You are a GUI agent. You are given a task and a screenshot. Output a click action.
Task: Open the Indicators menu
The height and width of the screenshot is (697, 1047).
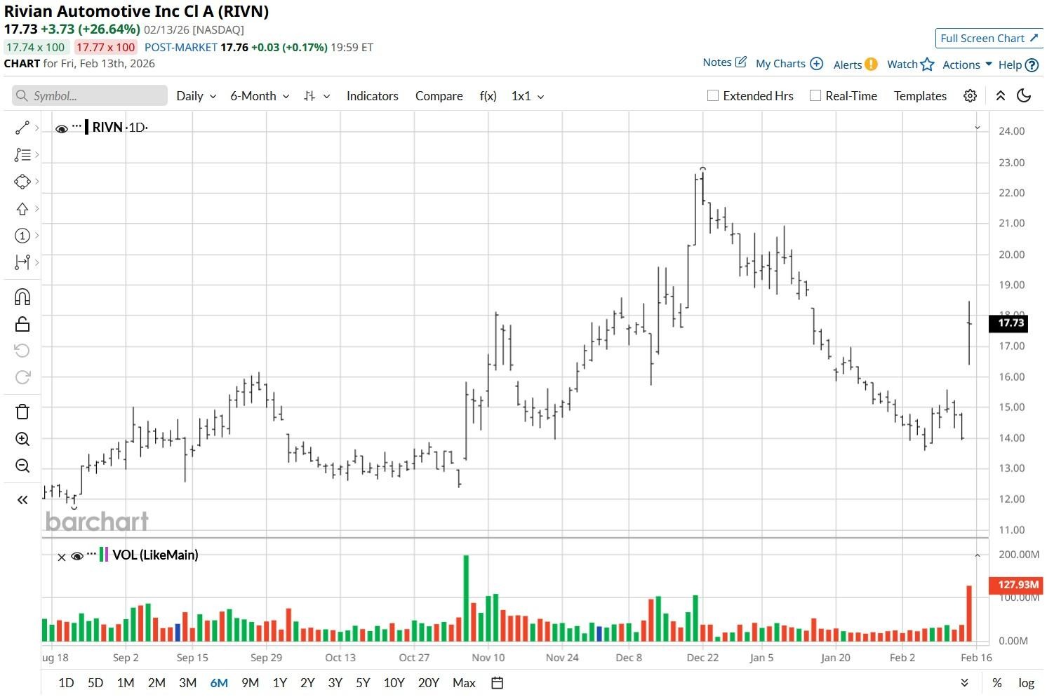point(373,96)
